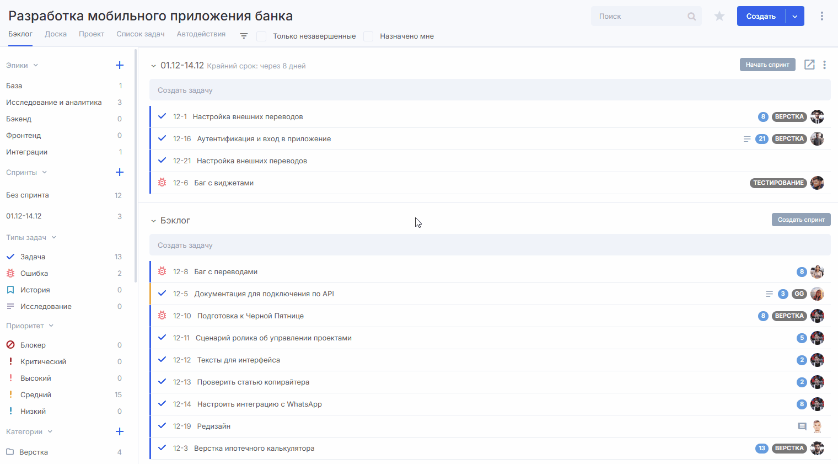Open the dropdown arrow beside Создать
Image resolution: width=838 pixels, height=464 pixels.
(x=794, y=17)
